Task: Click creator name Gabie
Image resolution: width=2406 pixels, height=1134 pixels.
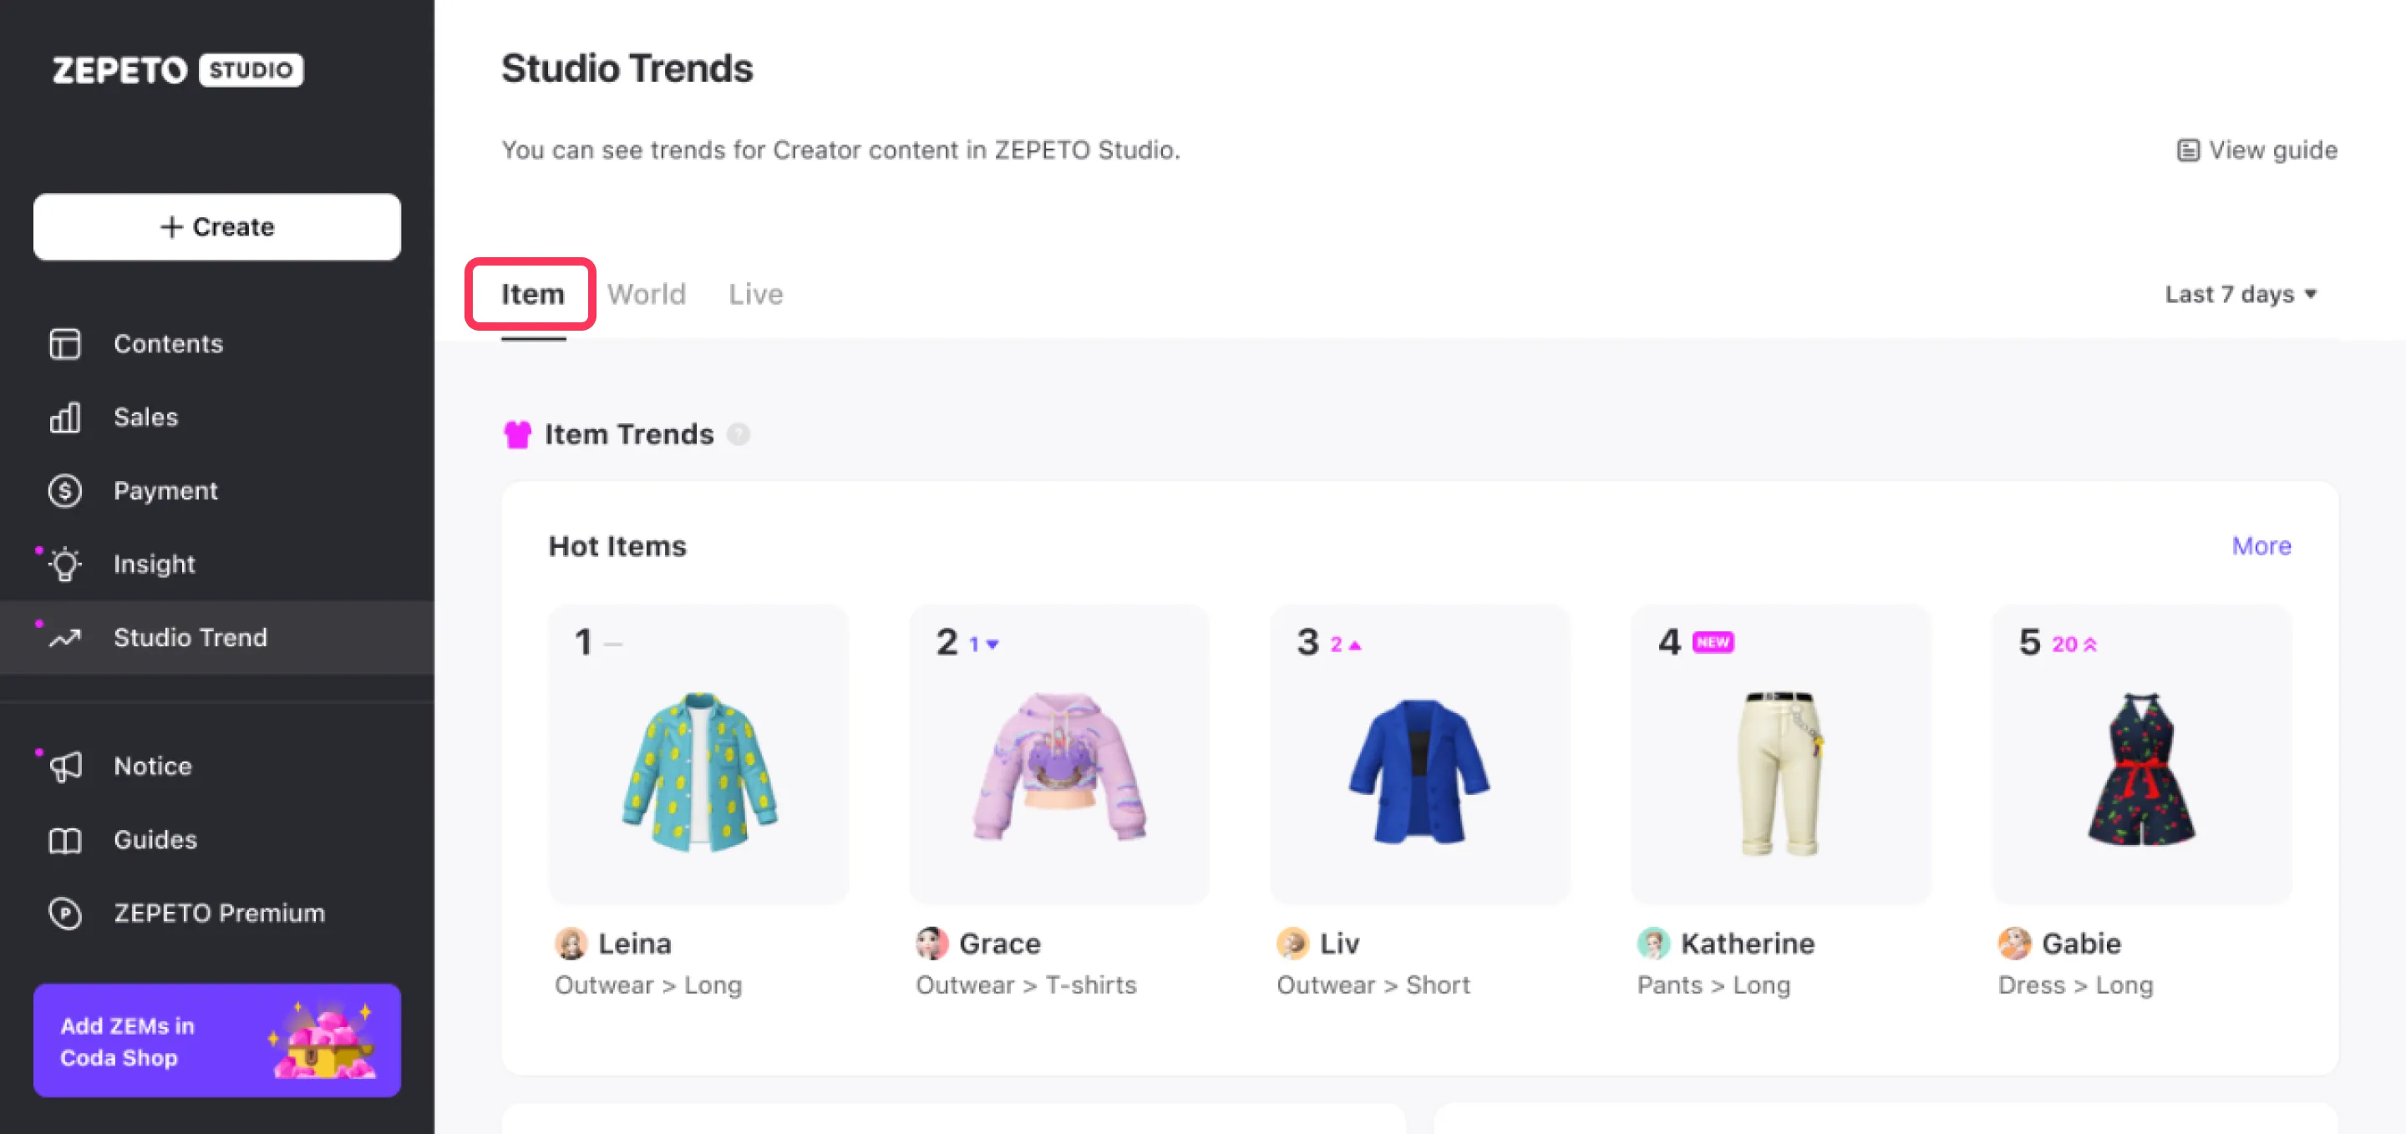Action: 2081,944
